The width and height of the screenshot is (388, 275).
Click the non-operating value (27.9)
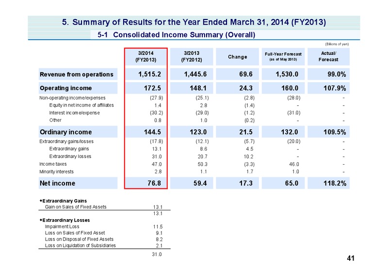point(156,98)
